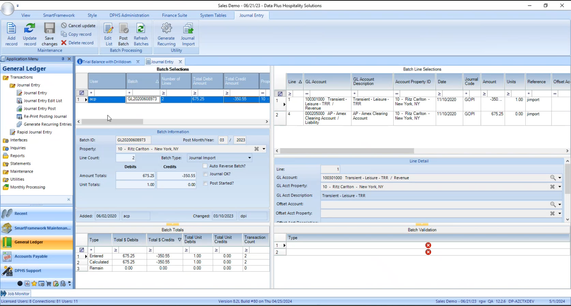Check the Journal OK checkbox
Screen dimensions: 571x306
[205, 174]
